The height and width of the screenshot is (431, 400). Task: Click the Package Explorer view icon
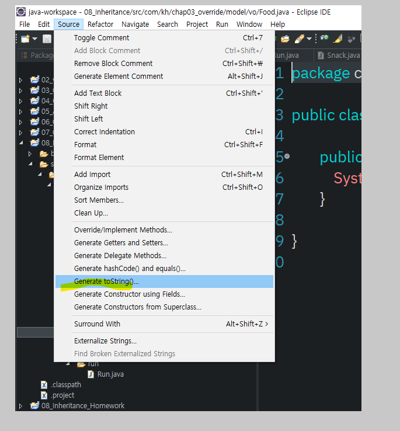pos(24,55)
